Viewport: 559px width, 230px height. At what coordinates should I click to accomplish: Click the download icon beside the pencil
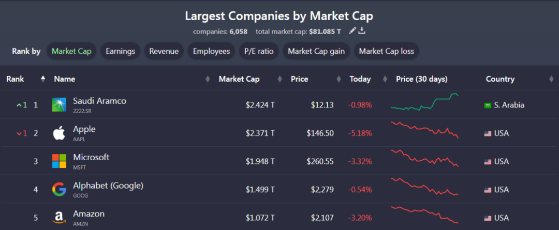(x=362, y=31)
